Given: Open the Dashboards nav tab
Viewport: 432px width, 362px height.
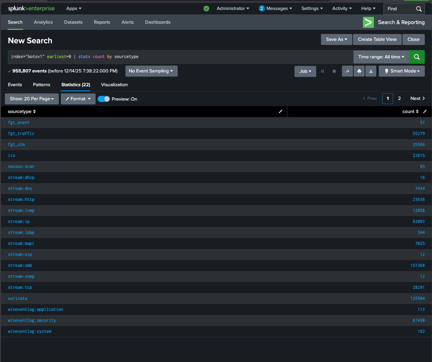Looking at the screenshot, I should coord(158,22).
